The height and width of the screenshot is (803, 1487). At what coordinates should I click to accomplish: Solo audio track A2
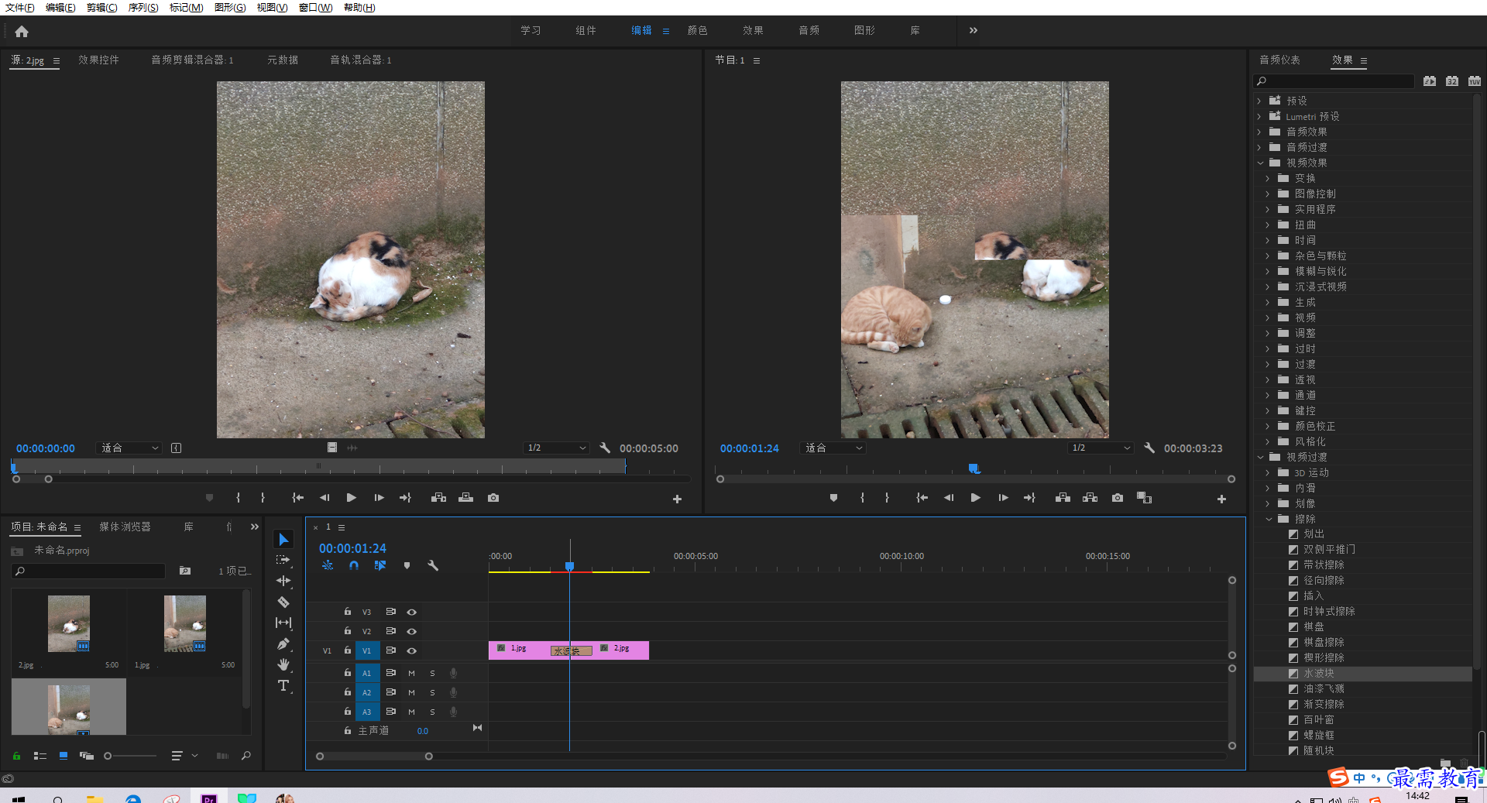pyautogui.click(x=432, y=692)
